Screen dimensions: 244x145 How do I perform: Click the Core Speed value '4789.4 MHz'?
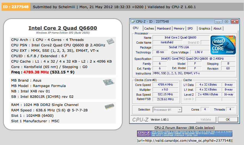click(165, 85)
